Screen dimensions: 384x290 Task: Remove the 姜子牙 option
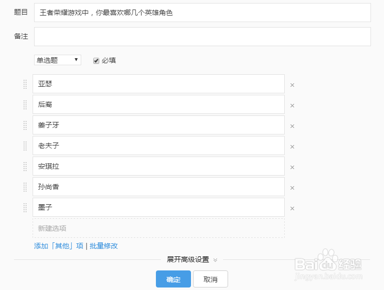click(x=292, y=126)
